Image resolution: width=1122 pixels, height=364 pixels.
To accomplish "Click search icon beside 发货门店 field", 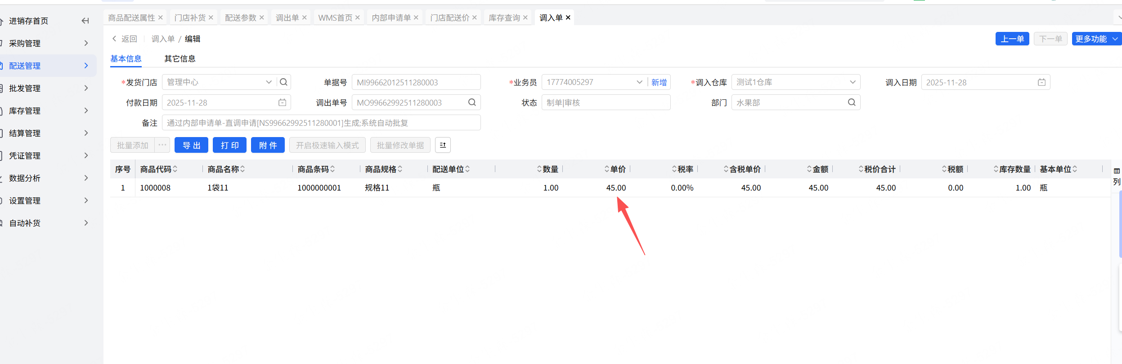I will tap(283, 82).
